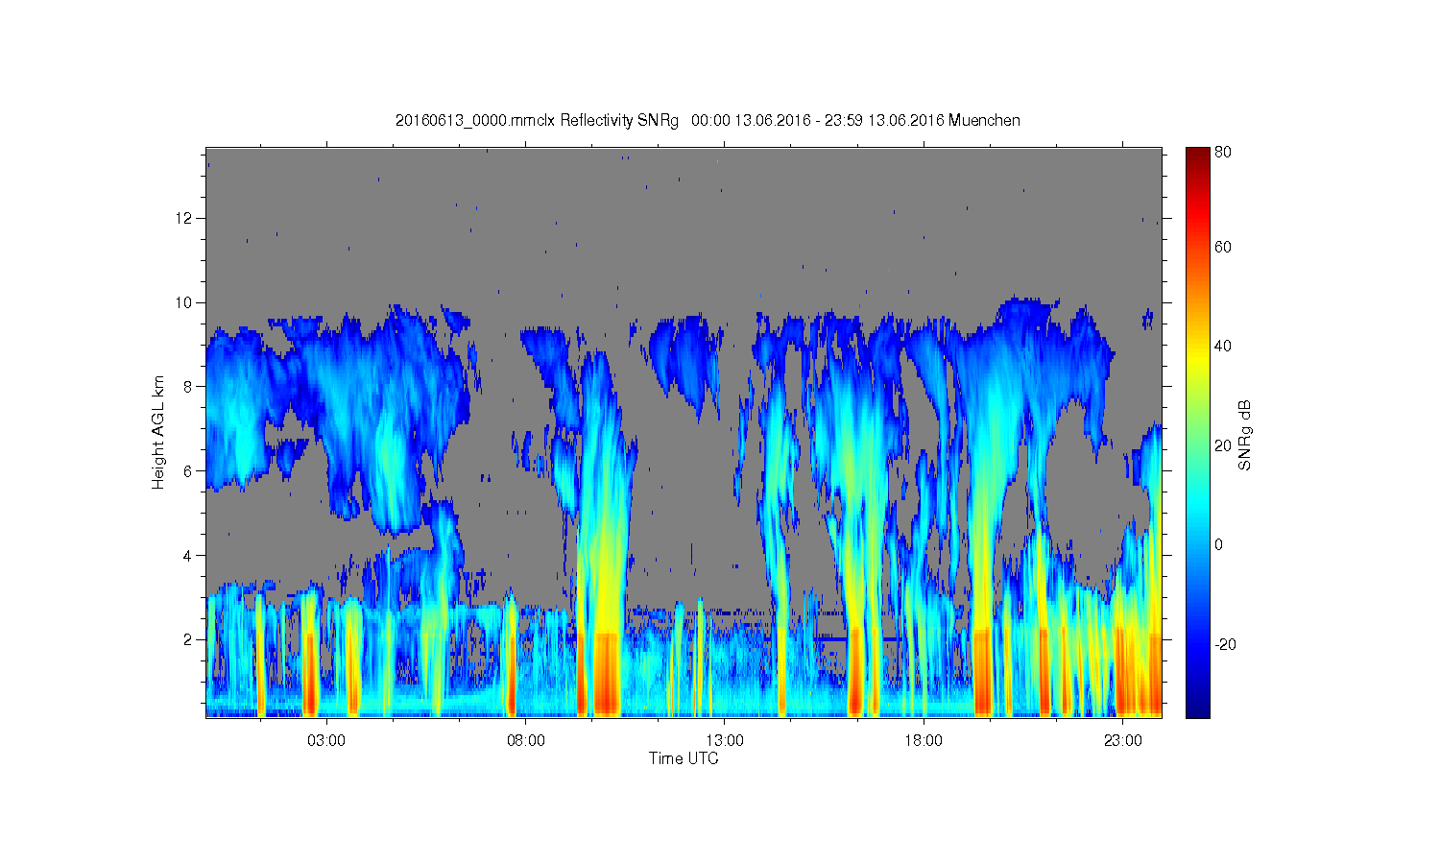
Task: Click the colorbar value 20
Action: click(x=1223, y=445)
